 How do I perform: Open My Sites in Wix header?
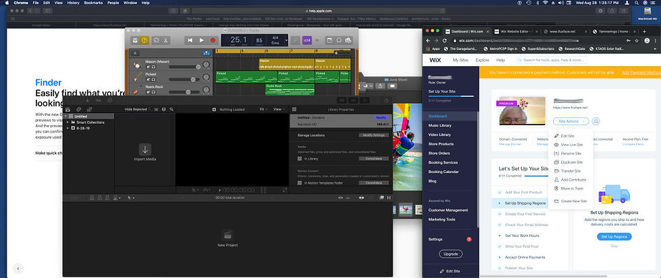coord(460,60)
